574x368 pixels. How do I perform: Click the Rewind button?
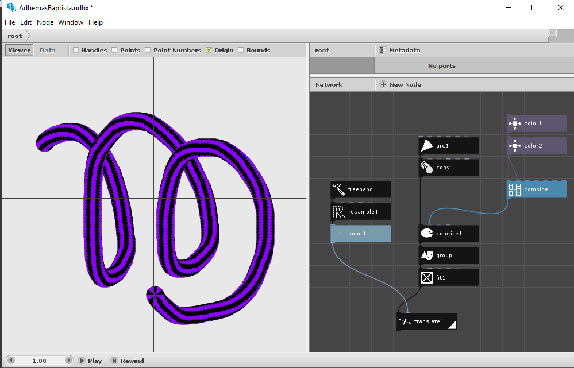128,361
